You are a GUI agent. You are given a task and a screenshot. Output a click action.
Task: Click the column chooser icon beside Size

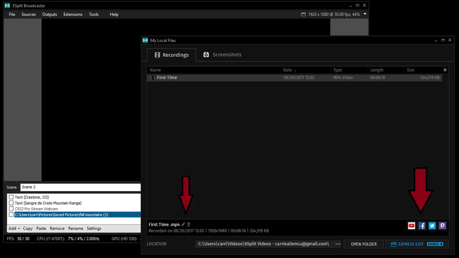click(445, 70)
